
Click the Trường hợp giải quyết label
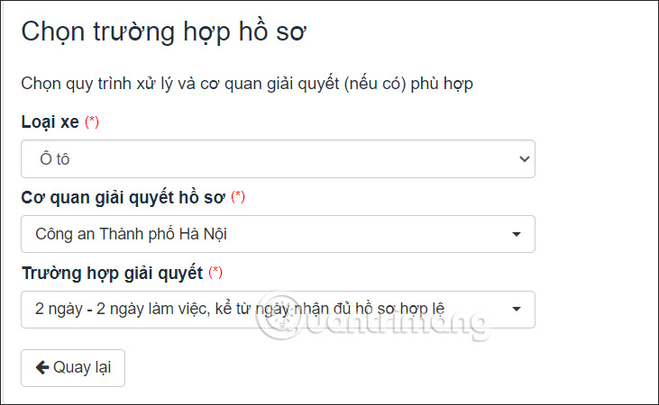pos(113,272)
